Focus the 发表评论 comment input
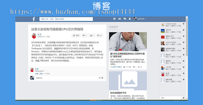203x105 pixels. click(x=70, y=78)
